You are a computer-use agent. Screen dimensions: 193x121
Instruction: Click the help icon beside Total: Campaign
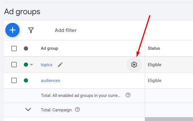click(77, 109)
